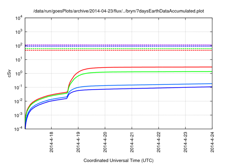Click the 10^4 y-axis tick label
The height and width of the screenshot is (164, 234).
tap(19, 18)
